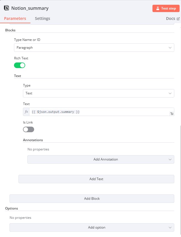Open the Text Type dropdown
The width and height of the screenshot is (181, 237).
click(x=98, y=93)
